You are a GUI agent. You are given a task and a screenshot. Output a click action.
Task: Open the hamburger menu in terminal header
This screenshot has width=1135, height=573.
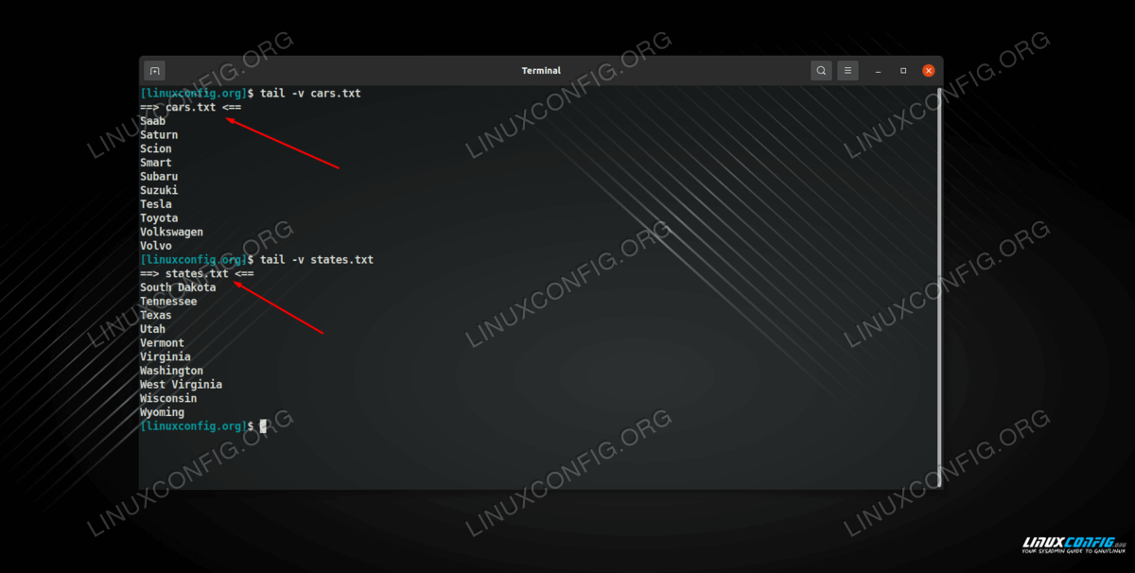[x=847, y=71]
